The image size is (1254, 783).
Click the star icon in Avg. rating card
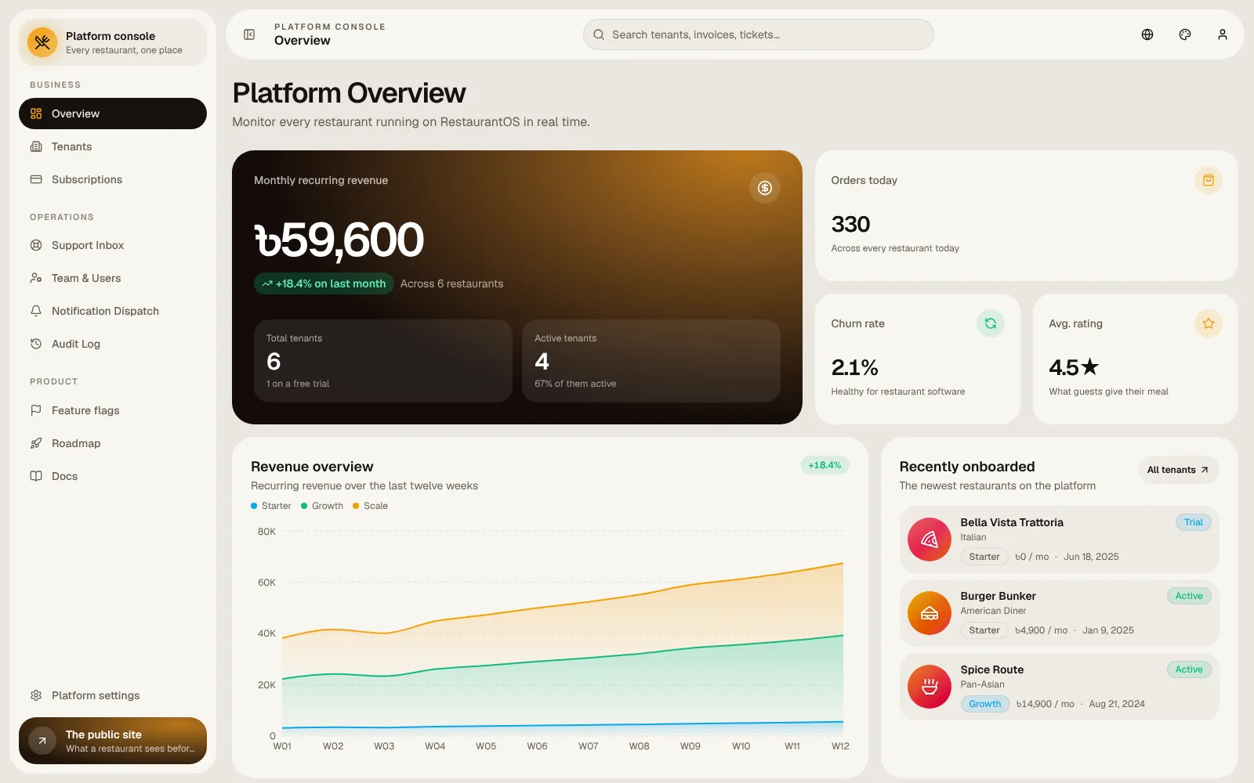[1209, 323]
